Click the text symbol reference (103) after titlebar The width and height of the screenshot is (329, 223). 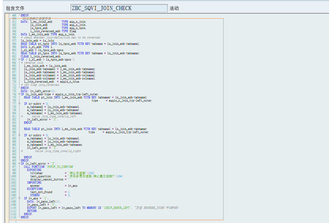tap(91, 173)
